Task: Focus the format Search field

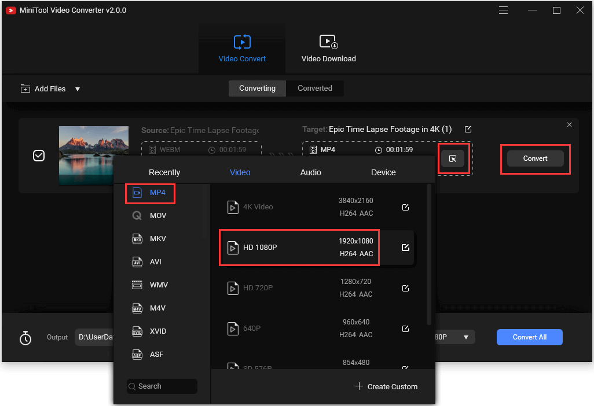Action: point(162,386)
